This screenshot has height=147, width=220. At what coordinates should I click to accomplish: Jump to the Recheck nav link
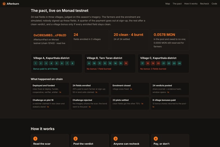(204, 4)
